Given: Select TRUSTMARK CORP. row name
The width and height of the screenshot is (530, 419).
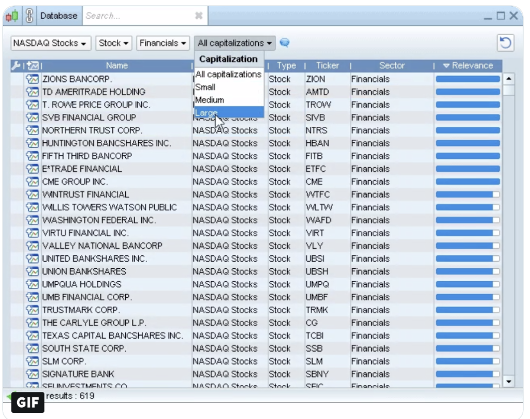Looking at the screenshot, I should tap(81, 310).
